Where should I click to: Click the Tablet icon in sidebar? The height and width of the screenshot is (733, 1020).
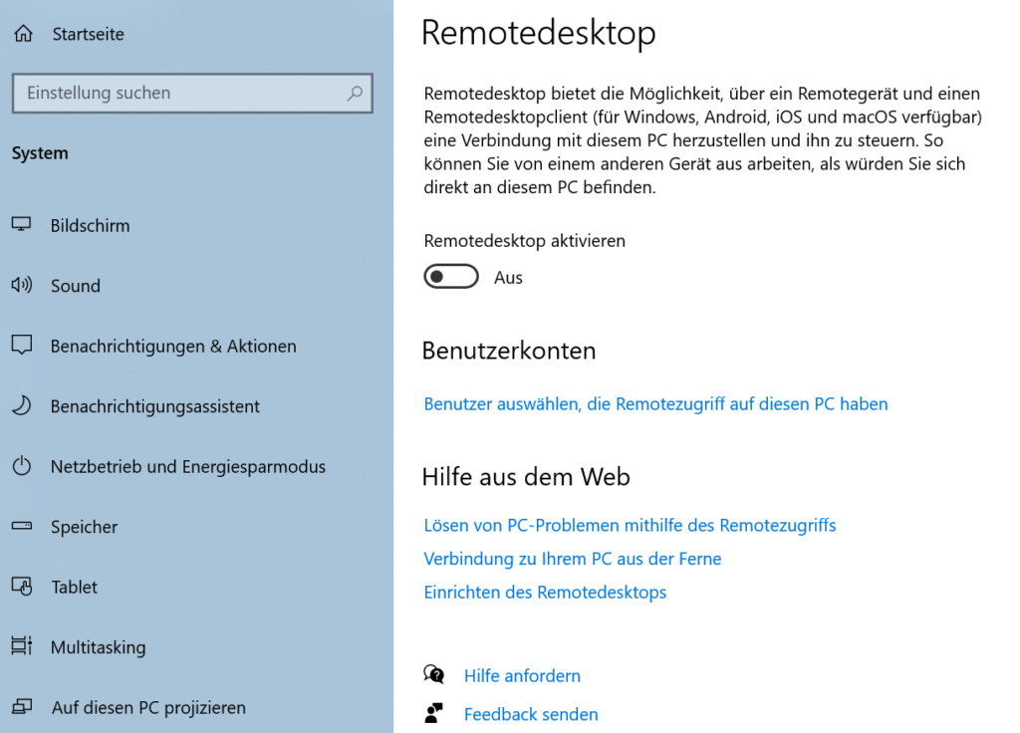[x=22, y=587]
